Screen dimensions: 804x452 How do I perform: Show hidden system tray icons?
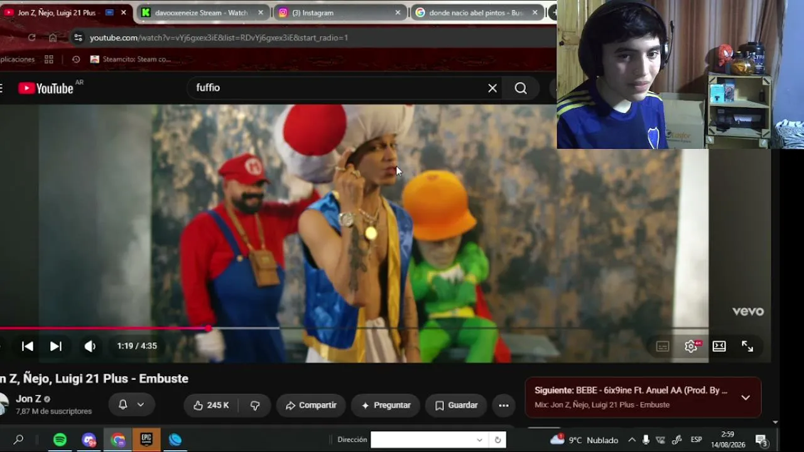point(632,440)
